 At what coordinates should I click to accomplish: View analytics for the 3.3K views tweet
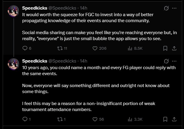pyautogui.click(x=130, y=119)
